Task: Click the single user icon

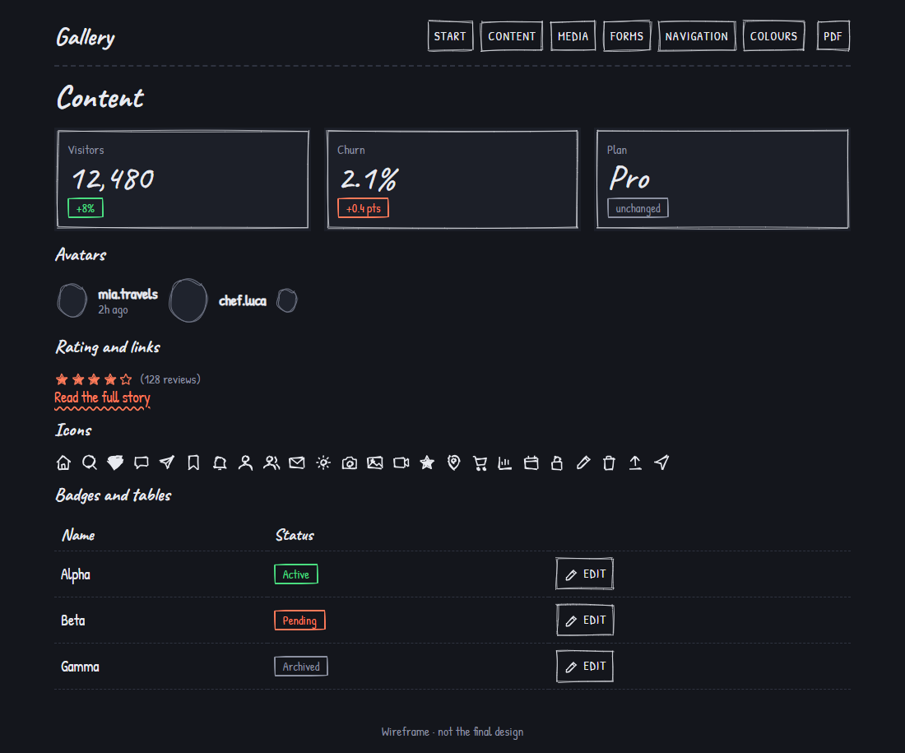Action: (245, 462)
